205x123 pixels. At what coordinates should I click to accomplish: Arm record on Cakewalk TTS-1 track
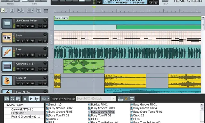28,69
